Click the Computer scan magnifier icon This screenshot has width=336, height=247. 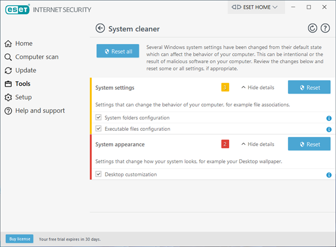click(x=8, y=57)
